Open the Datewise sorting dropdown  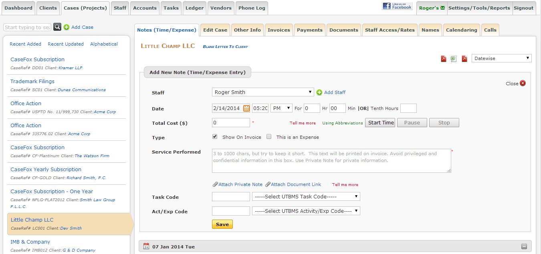click(501, 58)
